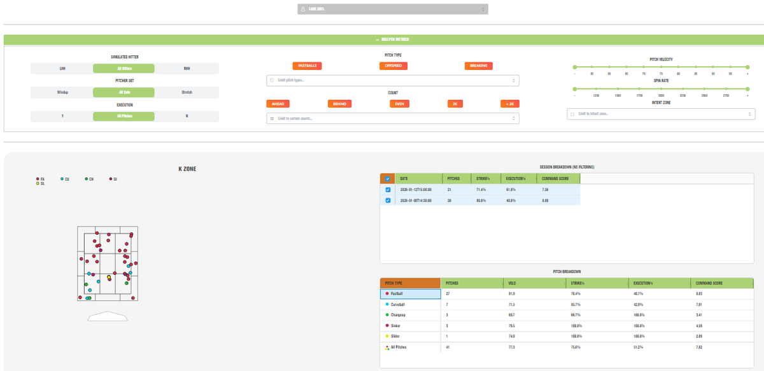The width and height of the screenshot is (764, 371).
Task: Click the red dot beside Fastball row
Action: [x=387, y=294]
